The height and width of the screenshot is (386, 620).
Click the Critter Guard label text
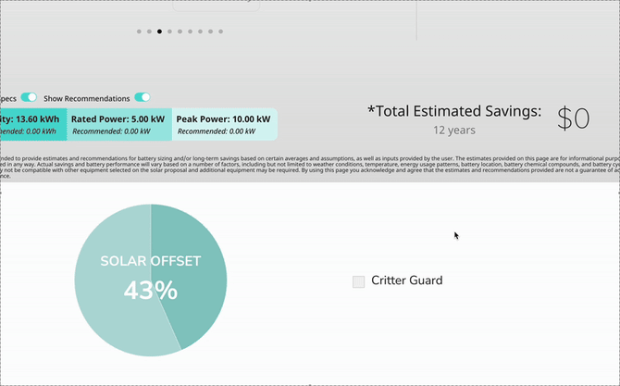coord(406,280)
